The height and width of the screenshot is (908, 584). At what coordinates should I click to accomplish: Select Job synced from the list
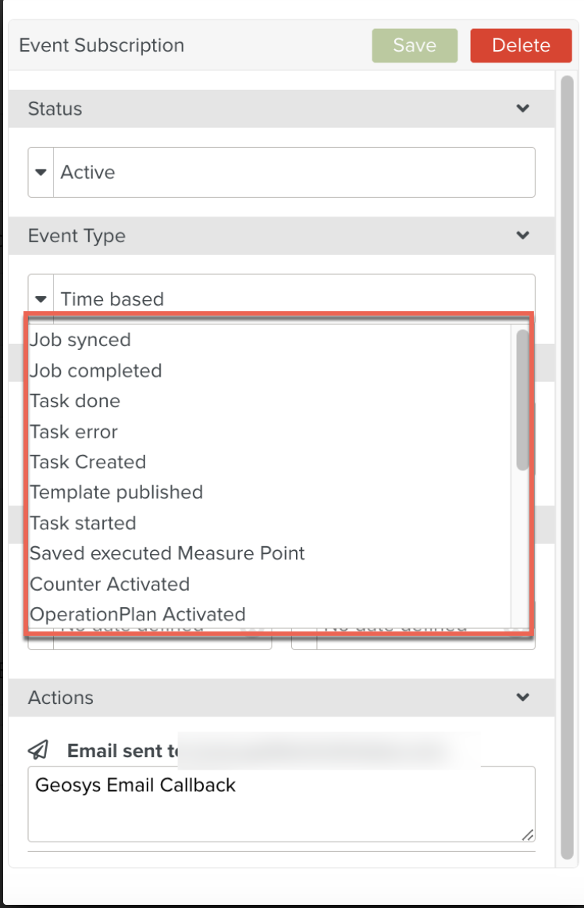(80, 340)
